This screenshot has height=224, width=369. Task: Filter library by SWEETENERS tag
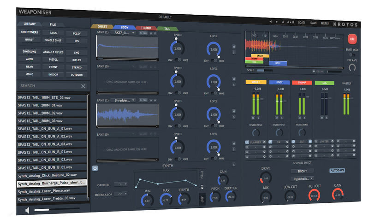click(30, 32)
